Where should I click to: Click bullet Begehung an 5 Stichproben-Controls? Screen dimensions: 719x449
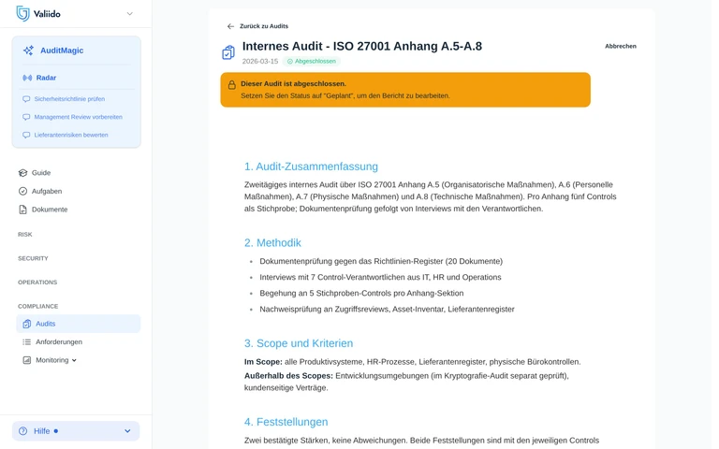pos(361,293)
